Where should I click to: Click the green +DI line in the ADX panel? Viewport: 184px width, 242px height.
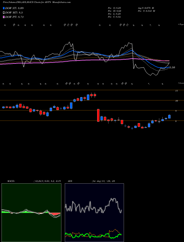click(93, 235)
